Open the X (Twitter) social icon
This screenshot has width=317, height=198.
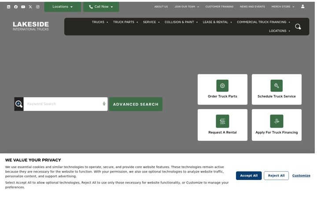[30, 7]
